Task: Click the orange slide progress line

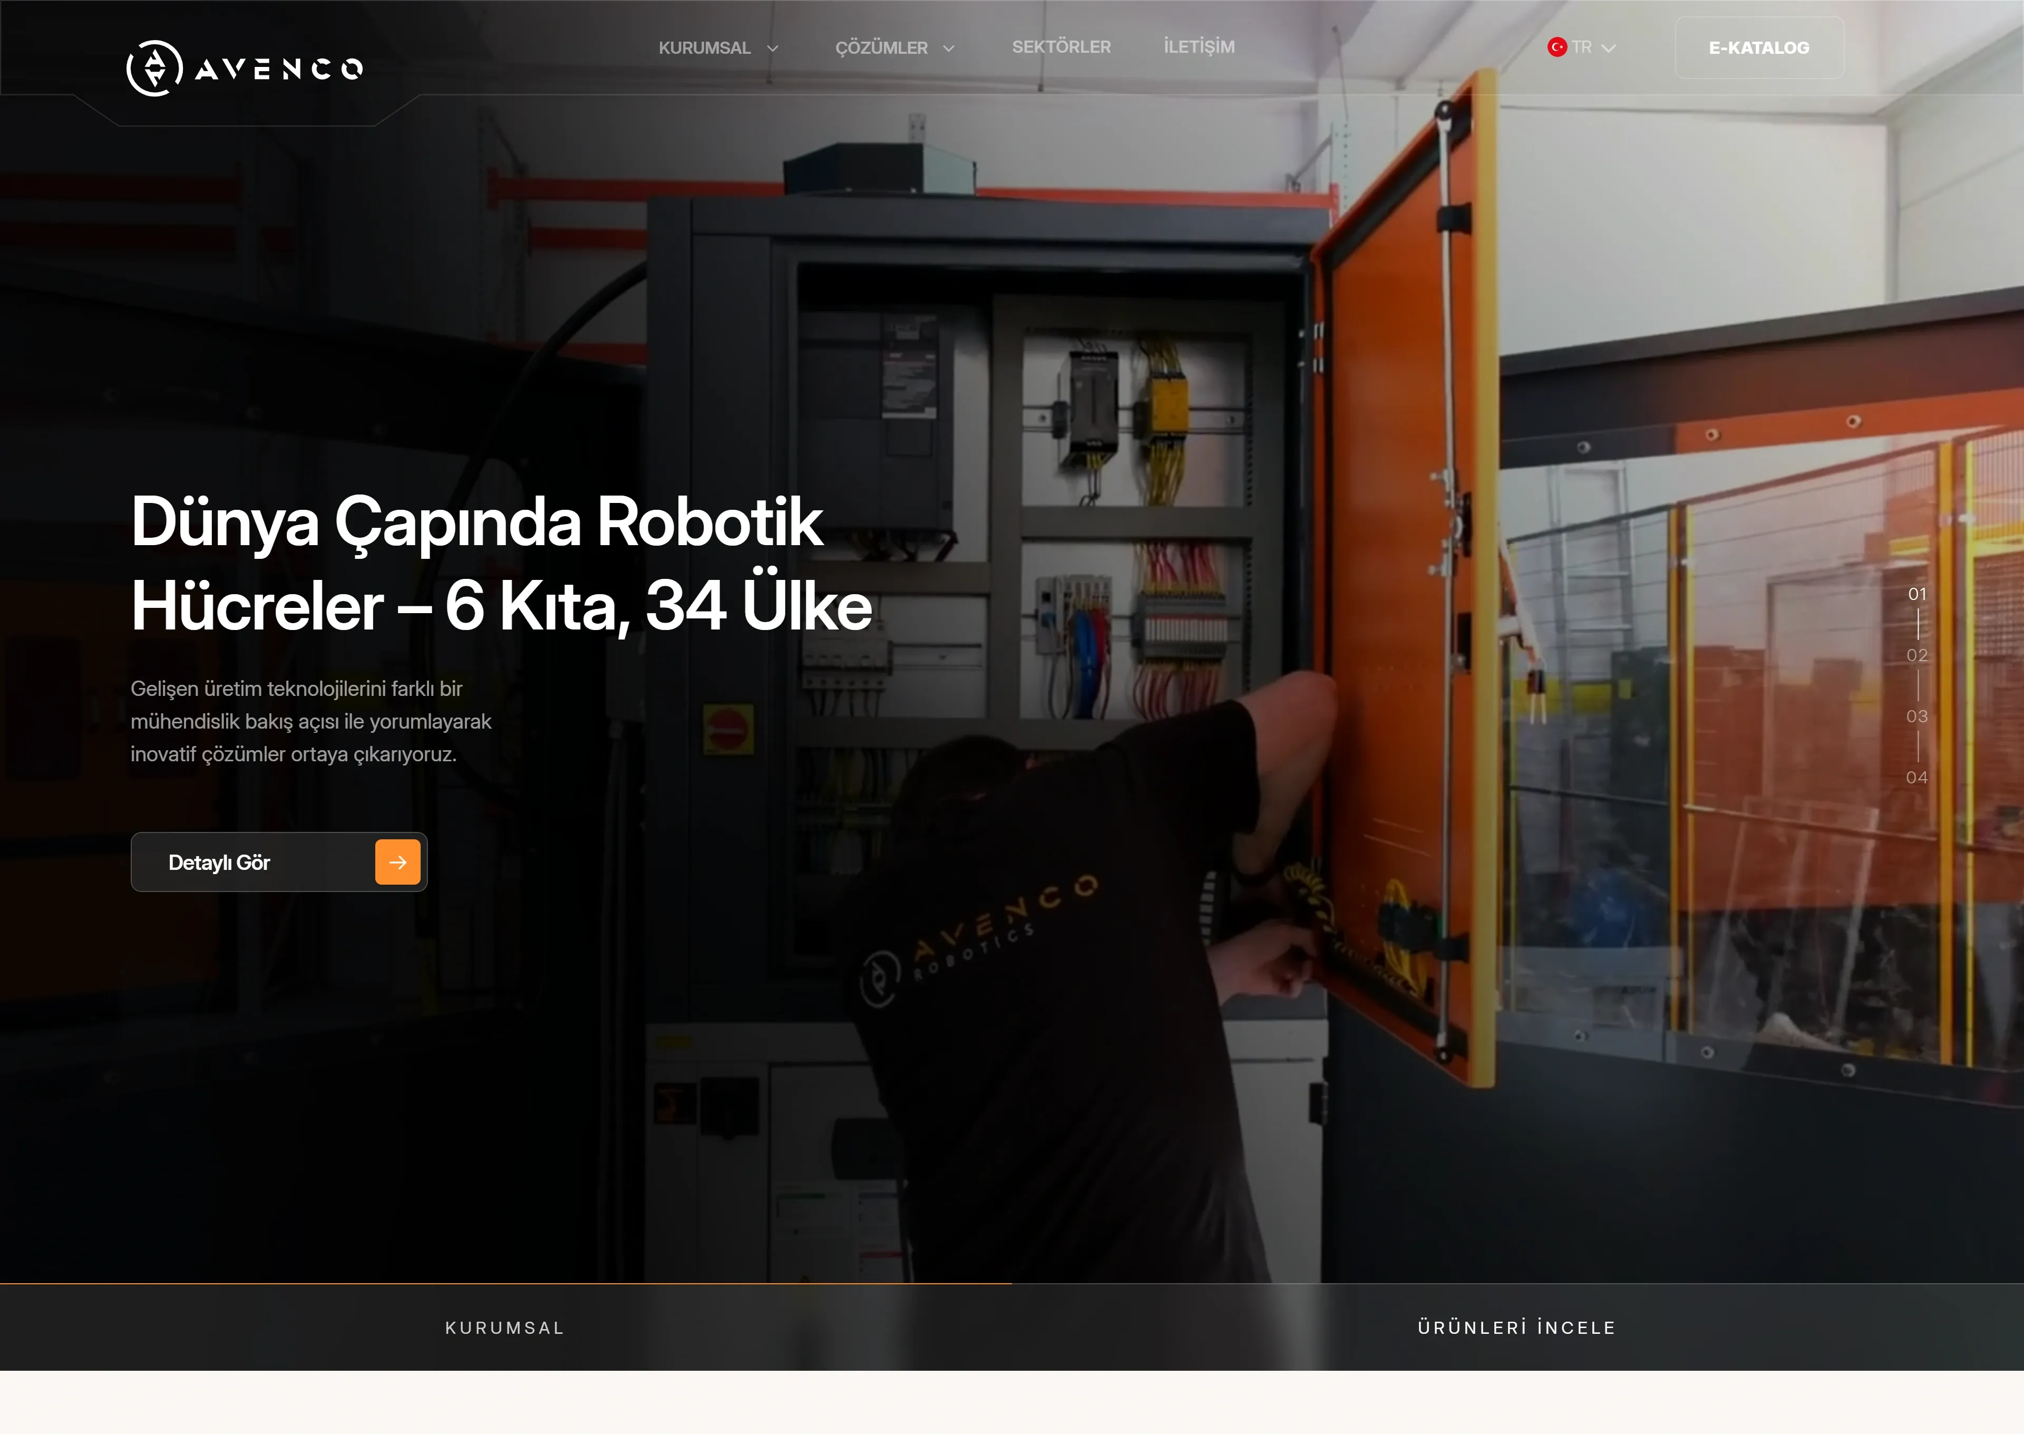Action: pos(505,1283)
